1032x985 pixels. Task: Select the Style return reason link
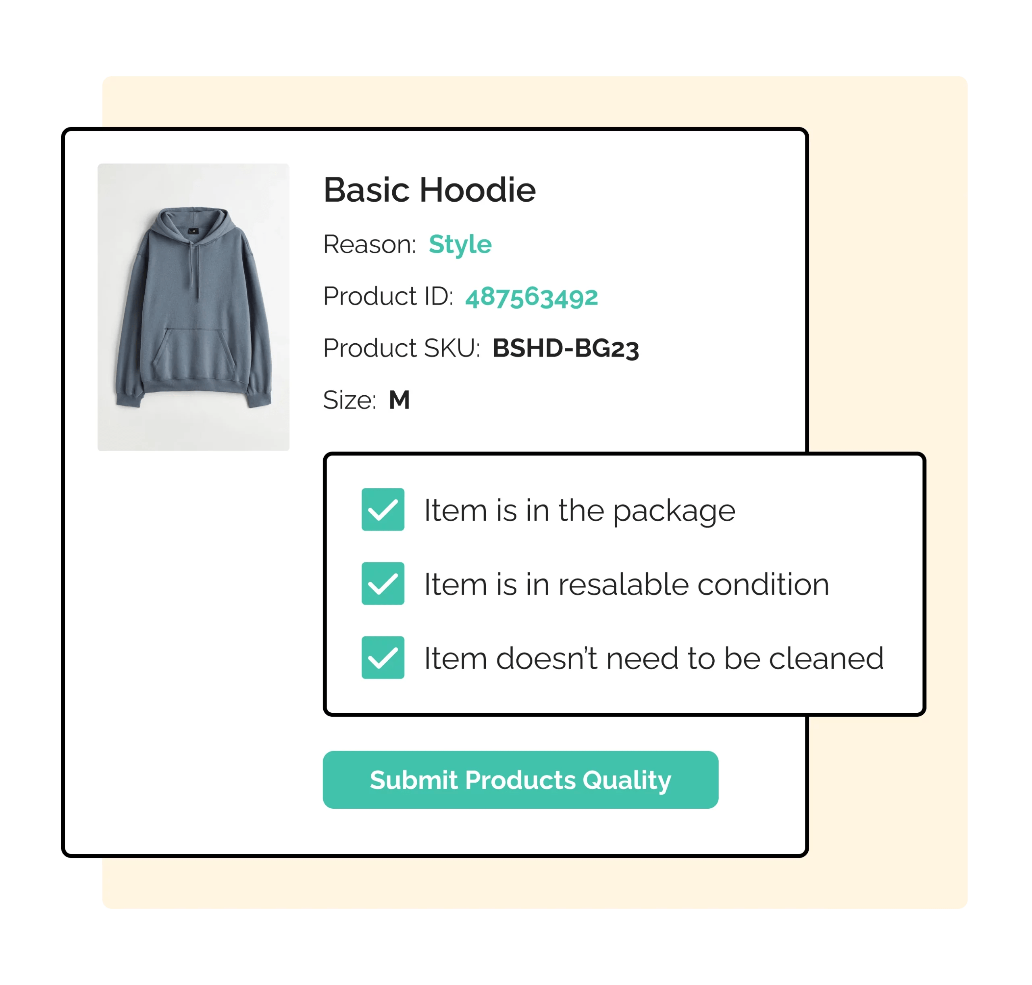pyautogui.click(x=460, y=243)
